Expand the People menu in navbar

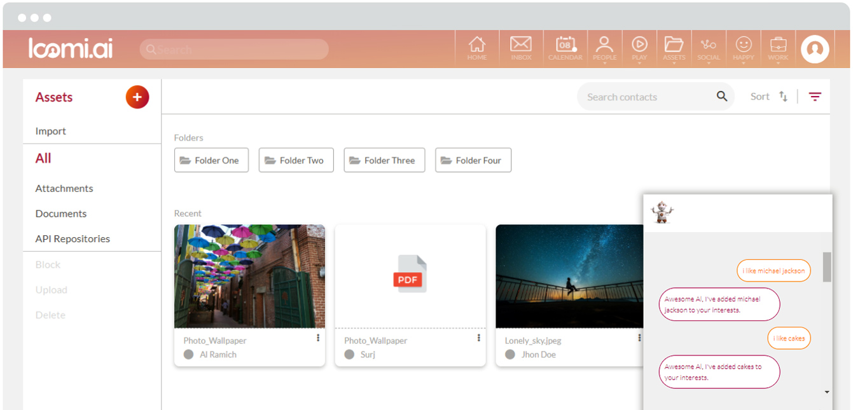pos(604,48)
